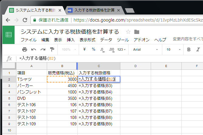Screen dimensions: 203x135
Task: Select column D header
Action: click(136, 66)
